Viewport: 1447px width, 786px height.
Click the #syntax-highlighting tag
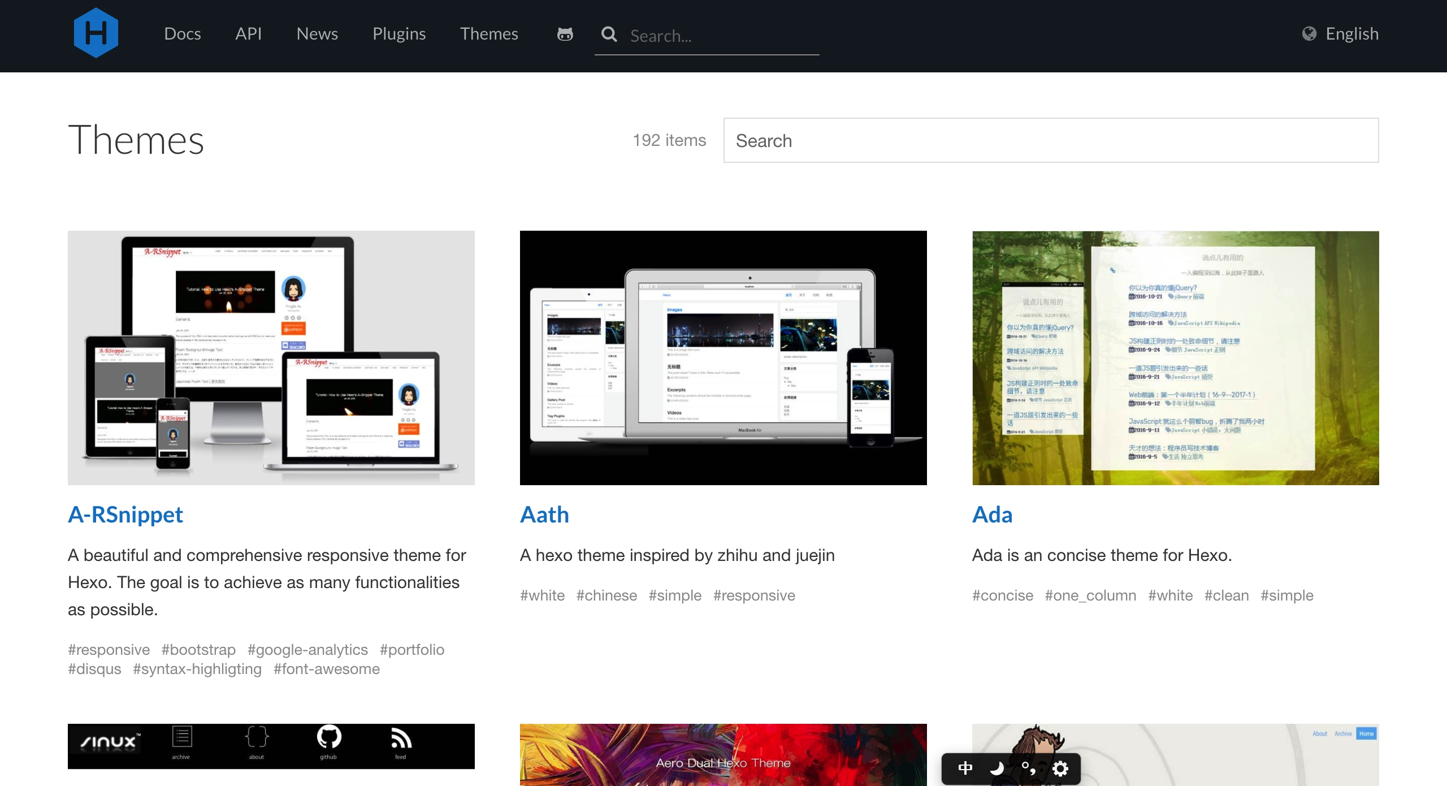(x=197, y=669)
